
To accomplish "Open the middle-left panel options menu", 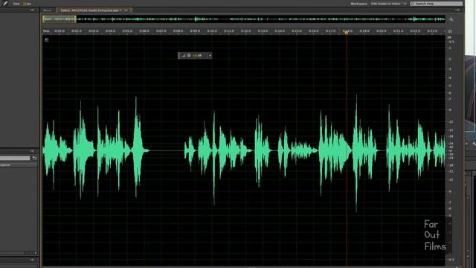I will (32, 151).
